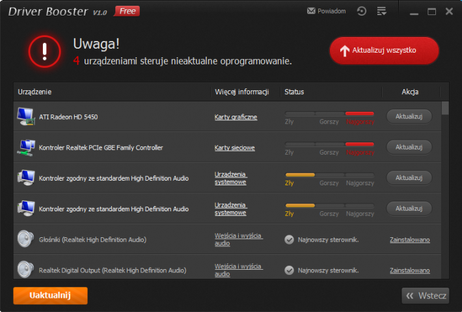Select Głośniki (Realtek High Definition Audio) text
This screenshot has height=312, width=462.
pos(92,240)
